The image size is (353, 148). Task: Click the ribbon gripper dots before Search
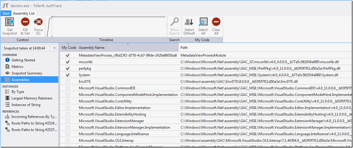coord(167,27)
